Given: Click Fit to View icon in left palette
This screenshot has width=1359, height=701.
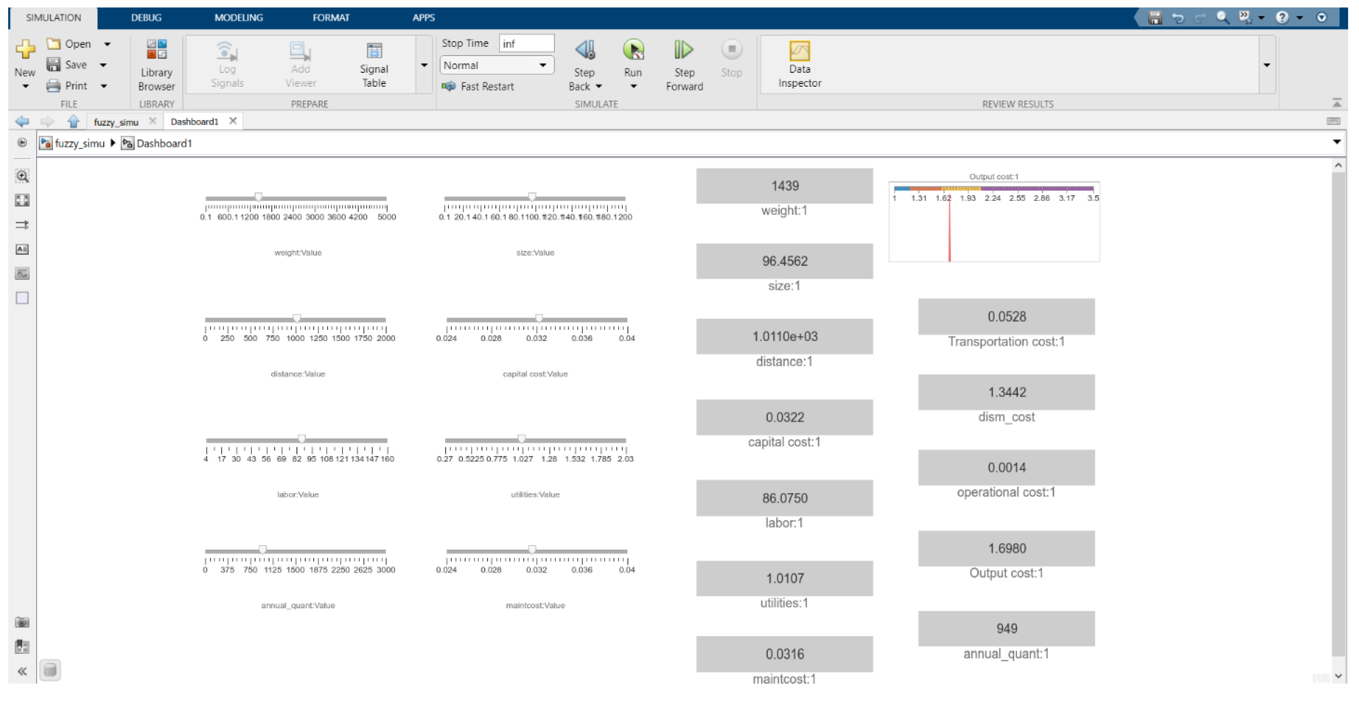Looking at the screenshot, I should pos(22,200).
